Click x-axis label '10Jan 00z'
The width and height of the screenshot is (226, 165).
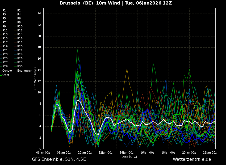(85, 152)
